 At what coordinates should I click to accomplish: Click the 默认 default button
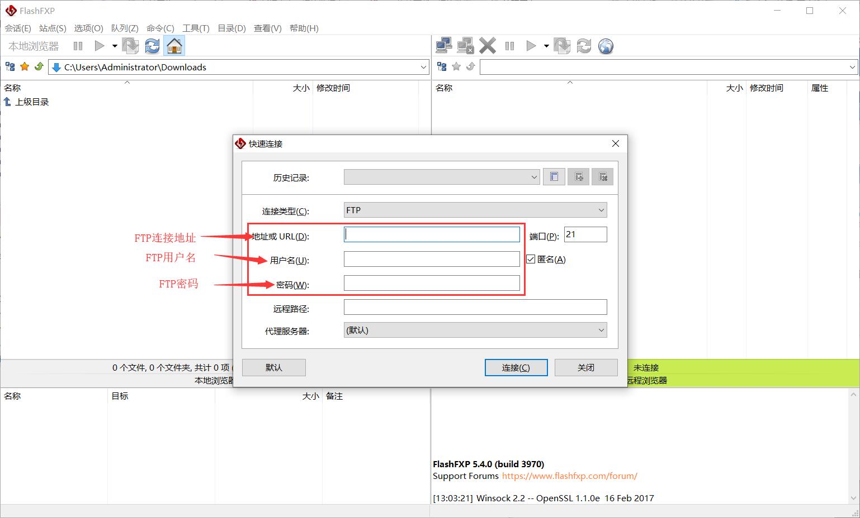(x=274, y=367)
